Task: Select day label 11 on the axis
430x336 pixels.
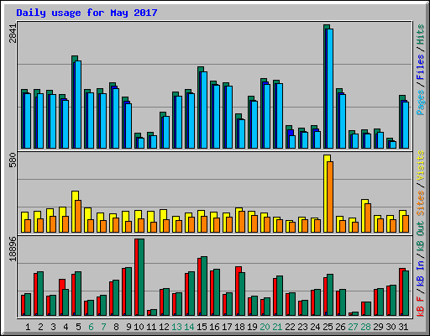Action: click(x=151, y=327)
